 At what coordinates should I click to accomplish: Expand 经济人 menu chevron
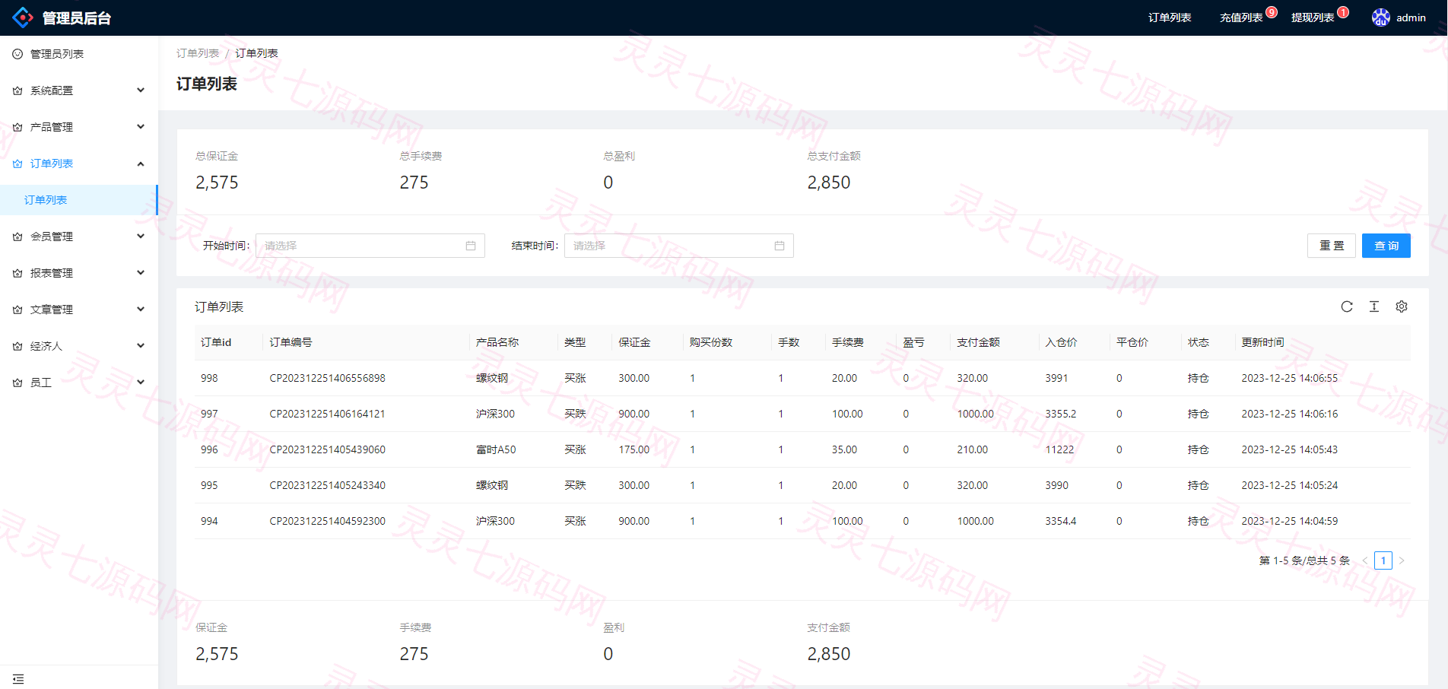pos(141,346)
